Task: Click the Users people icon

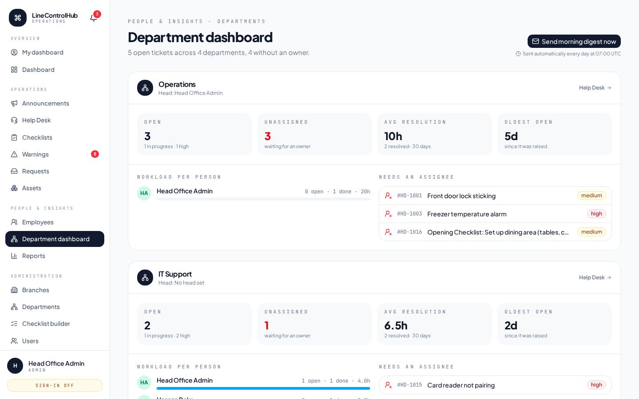Action: click(x=14, y=341)
